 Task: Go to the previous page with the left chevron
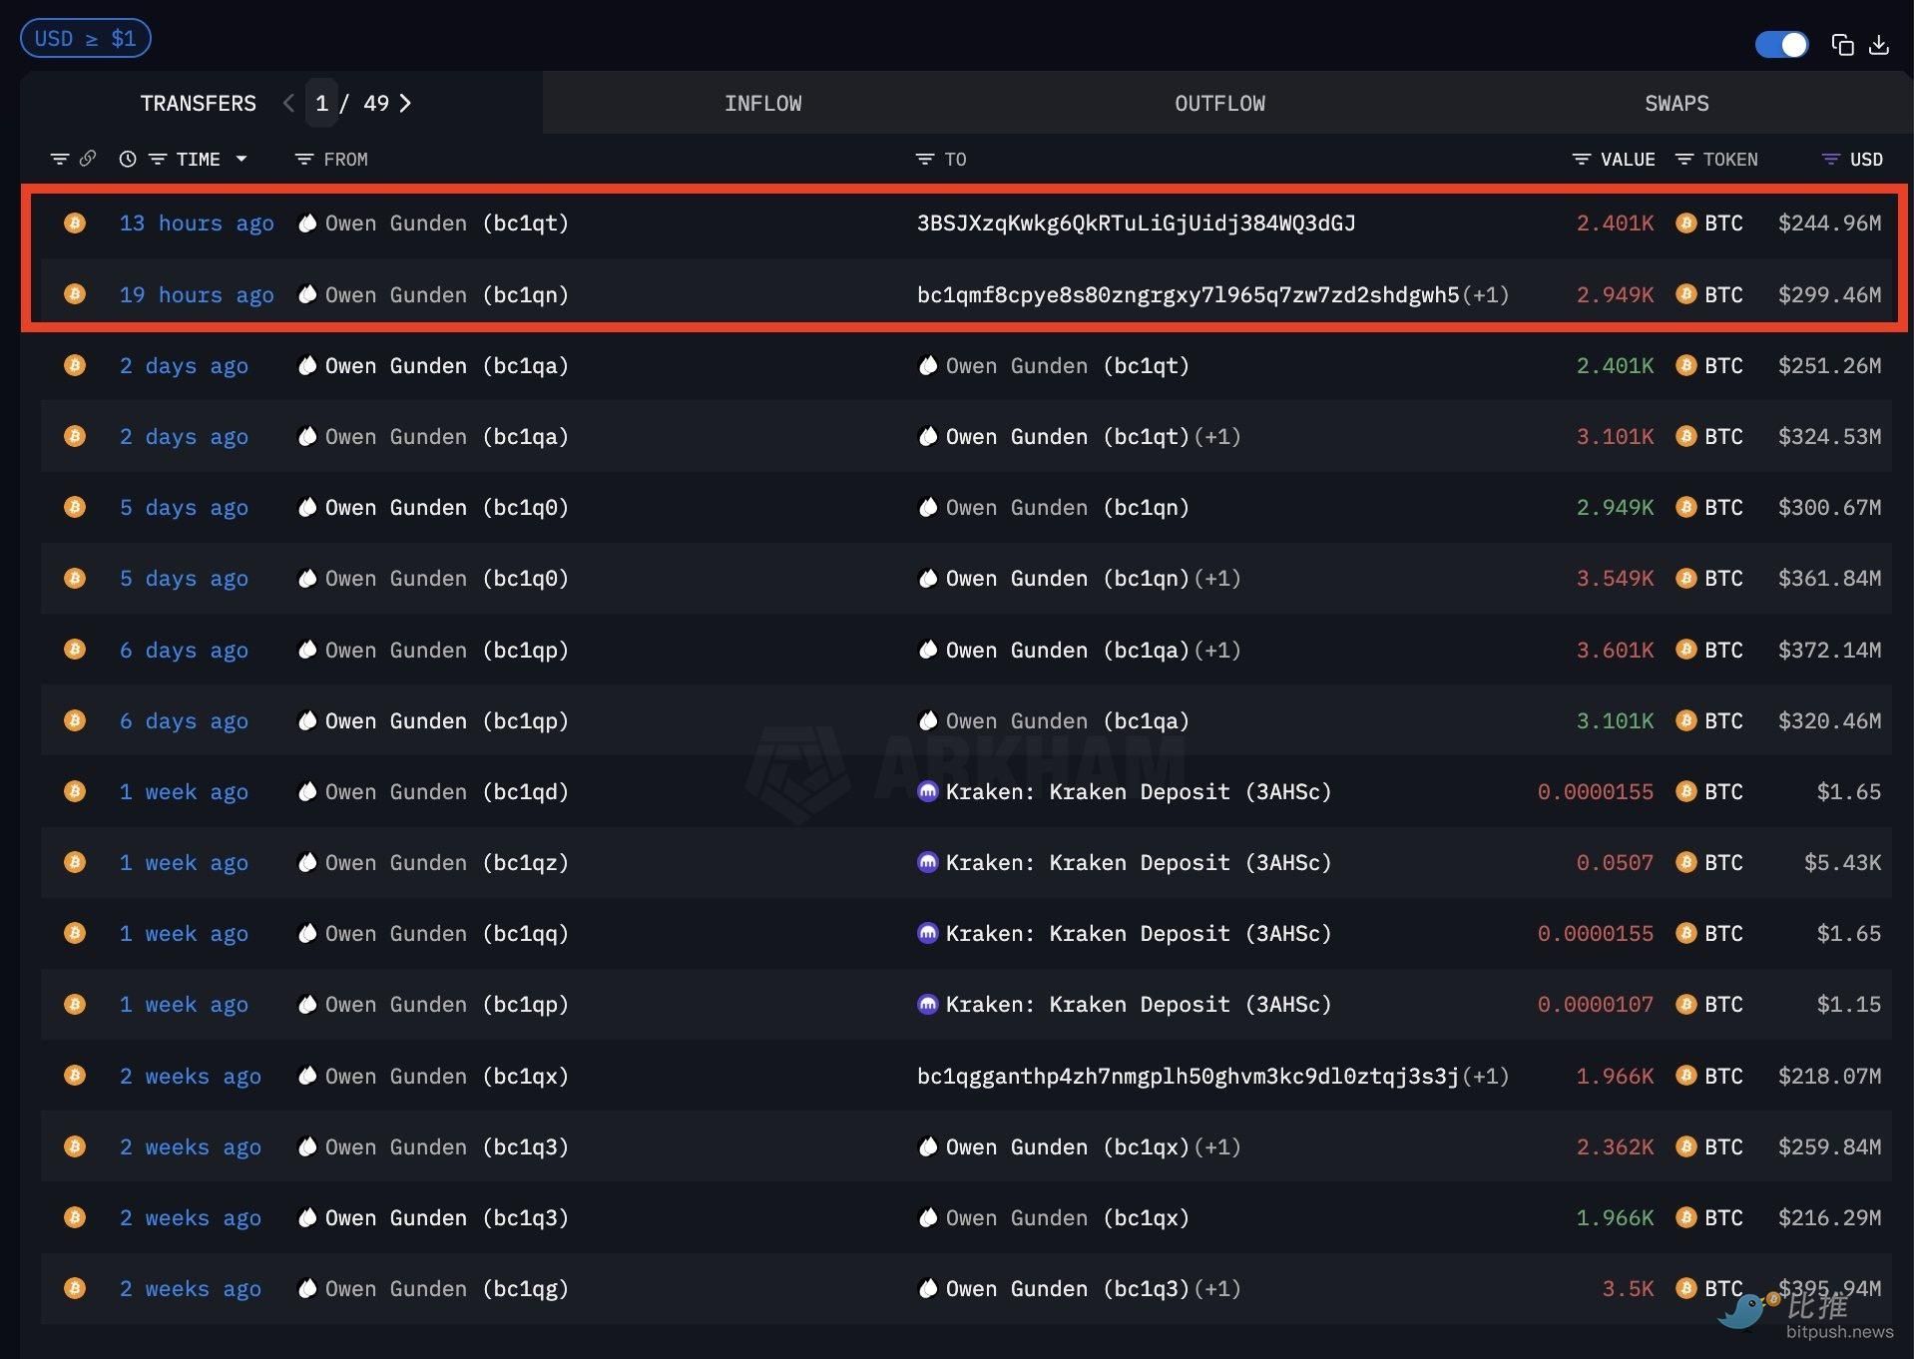(287, 103)
